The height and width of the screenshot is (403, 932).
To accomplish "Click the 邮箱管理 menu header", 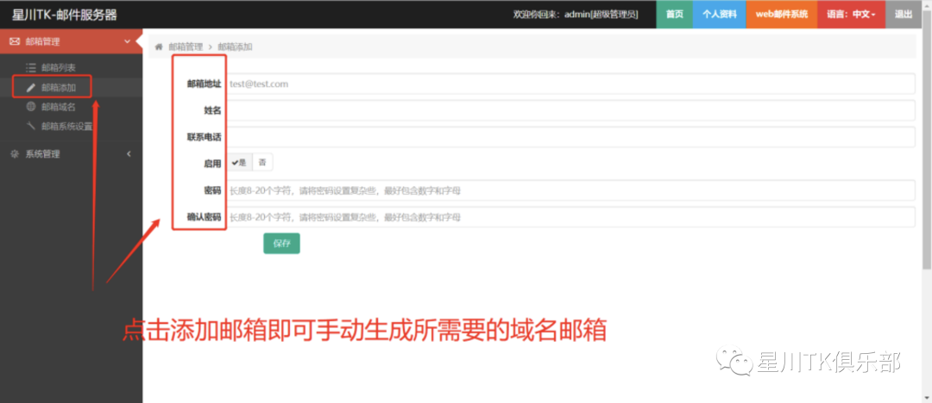I will [x=72, y=41].
